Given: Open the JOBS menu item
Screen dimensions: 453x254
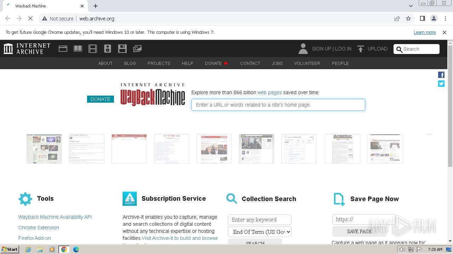Looking at the screenshot, I should coord(277,64).
